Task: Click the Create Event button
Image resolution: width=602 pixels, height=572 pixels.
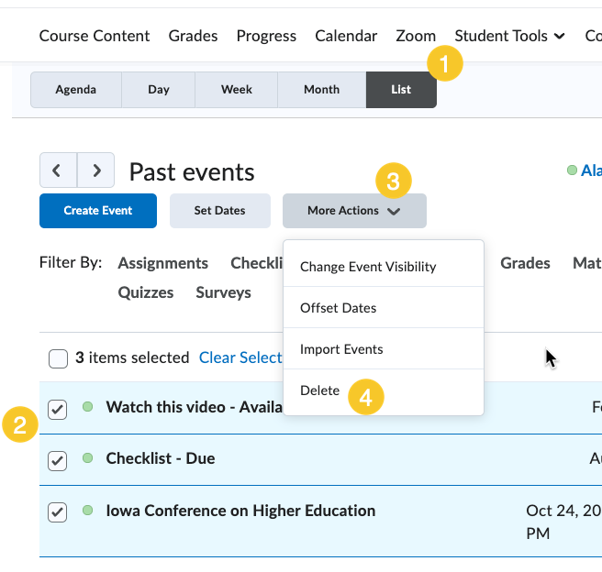Action: pyautogui.click(x=98, y=211)
